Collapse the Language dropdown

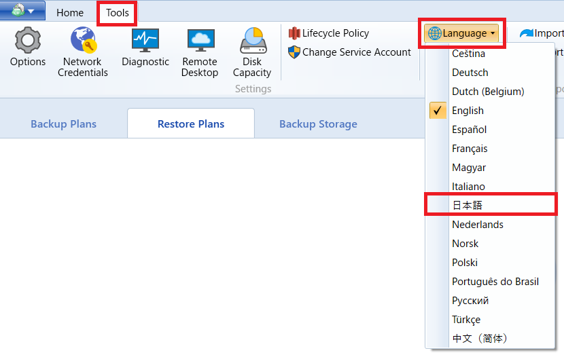[462, 33]
